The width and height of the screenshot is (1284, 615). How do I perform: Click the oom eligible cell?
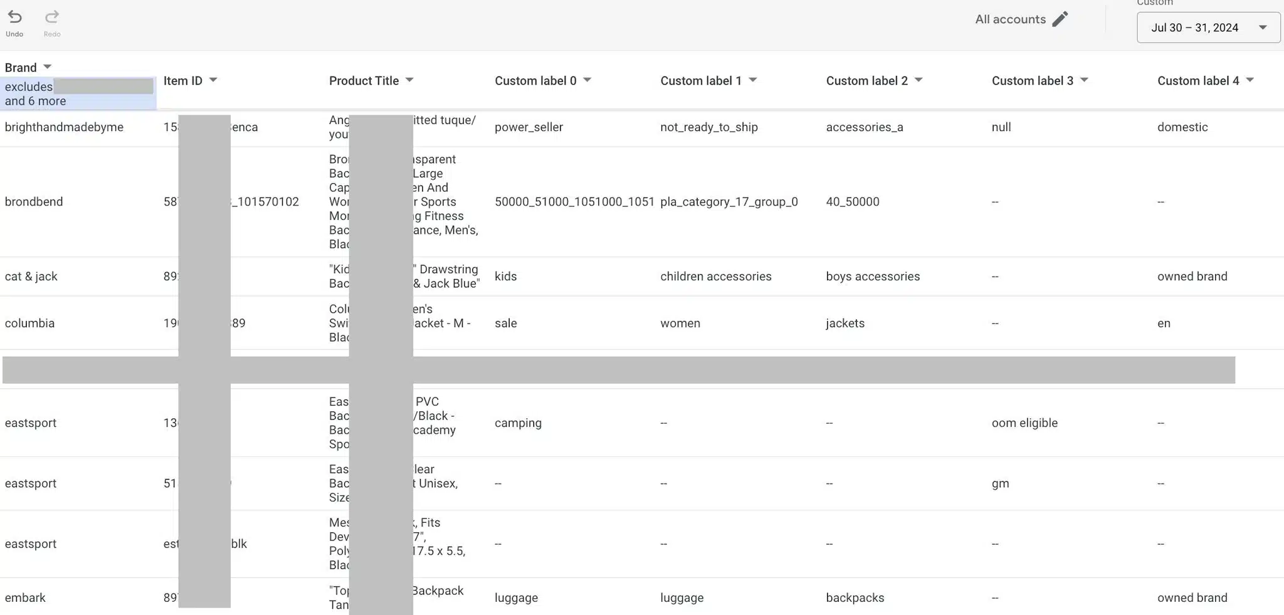tap(1024, 423)
